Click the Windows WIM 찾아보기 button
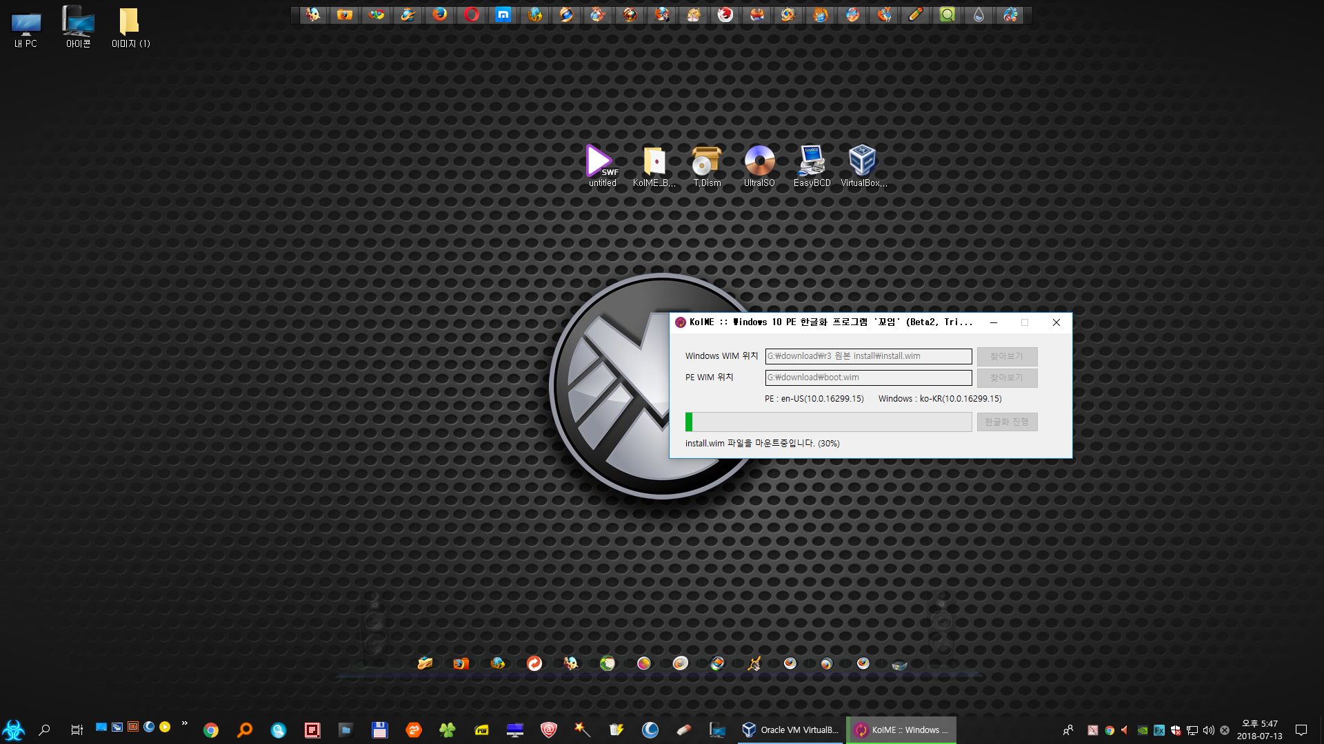 [x=1007, y=356]
